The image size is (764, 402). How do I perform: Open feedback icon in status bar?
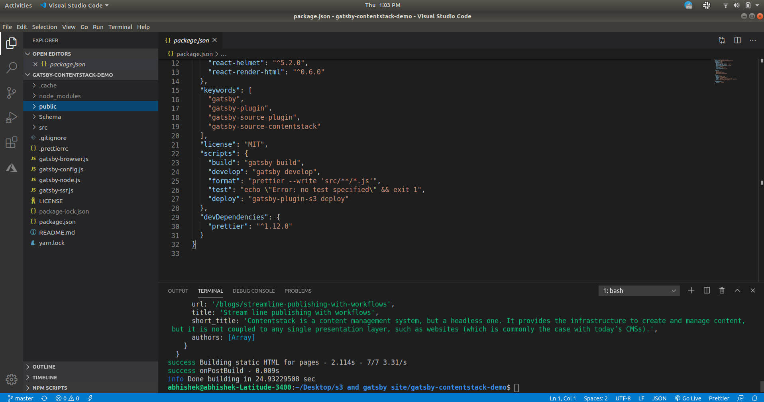(x=740, y=398)
